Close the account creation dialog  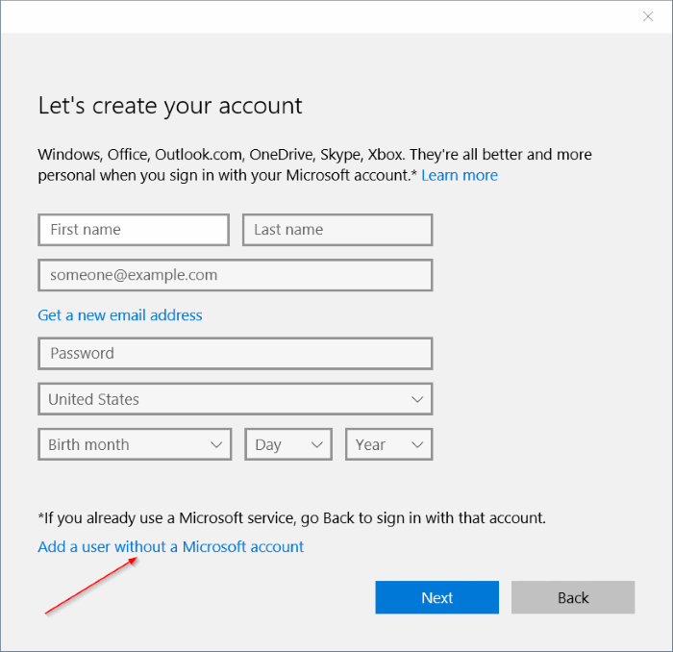[x=648, y=16]
